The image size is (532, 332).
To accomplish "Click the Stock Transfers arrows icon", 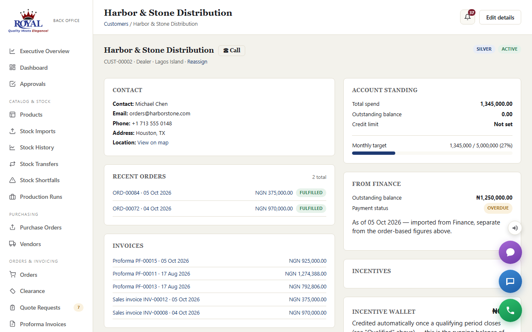I will click(12, 164).
